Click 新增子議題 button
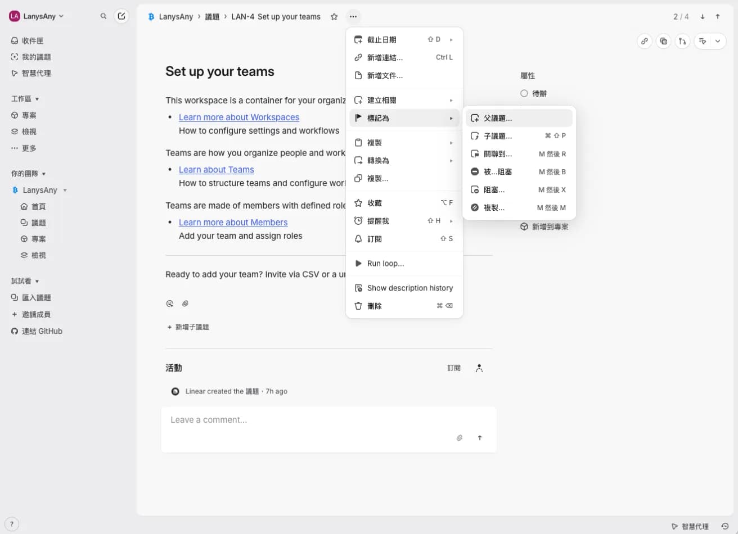Viewport: 738px width, 534px height. (x=188, y=327)
